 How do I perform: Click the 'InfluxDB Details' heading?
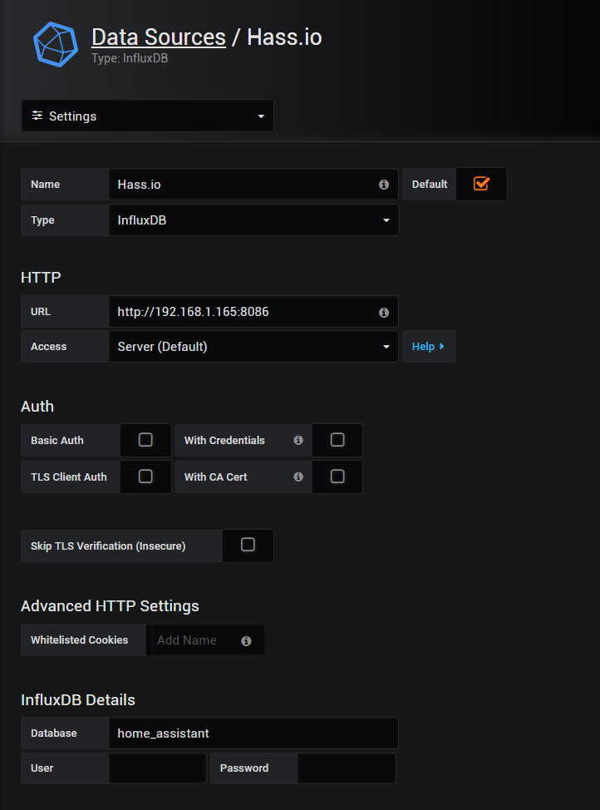click(78, 700)
